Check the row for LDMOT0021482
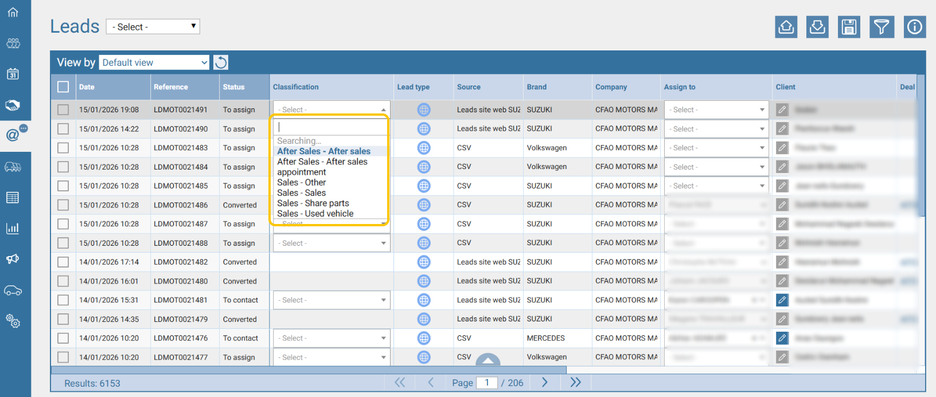 (63, 262)
